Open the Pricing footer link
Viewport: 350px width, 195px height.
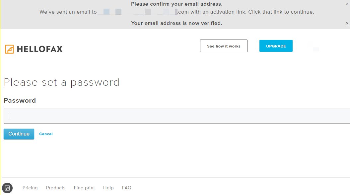click(30, 188)
